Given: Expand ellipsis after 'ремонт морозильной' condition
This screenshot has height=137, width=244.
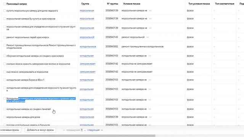Looking at the screenshot, I should tap(148, 37).
